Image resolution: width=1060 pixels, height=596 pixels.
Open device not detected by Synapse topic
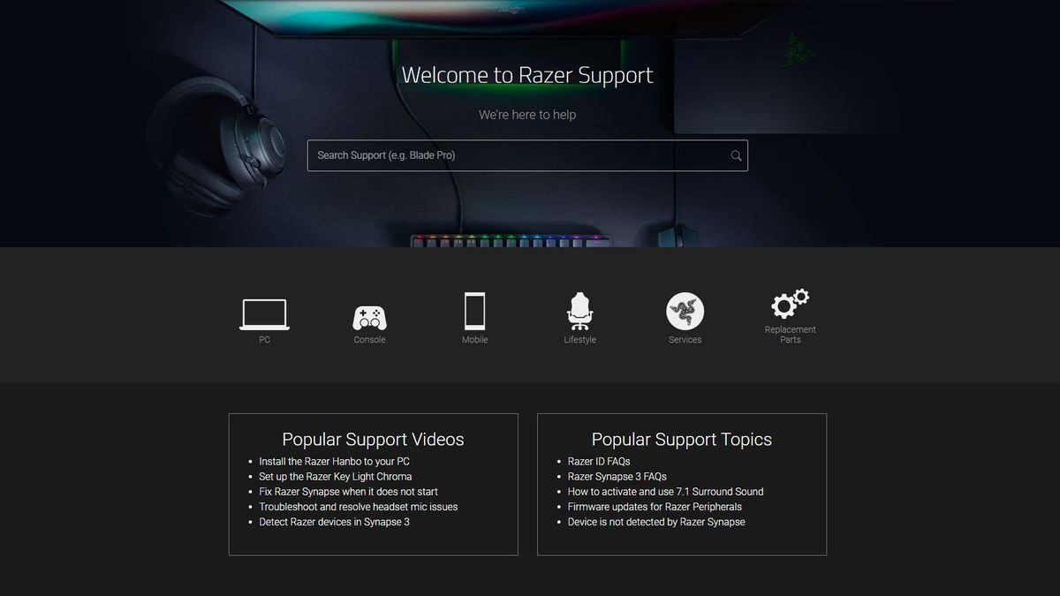[656, 522]
